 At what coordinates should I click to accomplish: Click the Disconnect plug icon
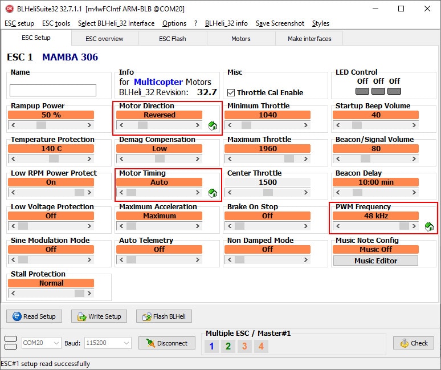click(x=150, y=343)
